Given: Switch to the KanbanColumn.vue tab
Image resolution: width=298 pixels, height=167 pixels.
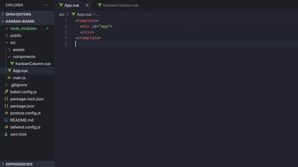Looking at the screenshot, I should [120, 5].
